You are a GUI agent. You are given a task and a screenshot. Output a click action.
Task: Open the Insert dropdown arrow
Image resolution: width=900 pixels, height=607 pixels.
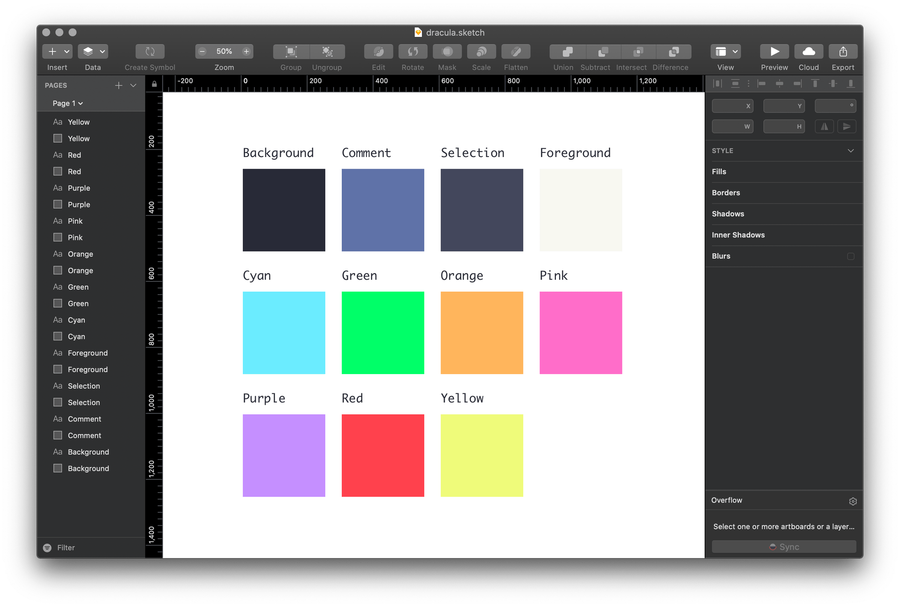click(67, 52)
